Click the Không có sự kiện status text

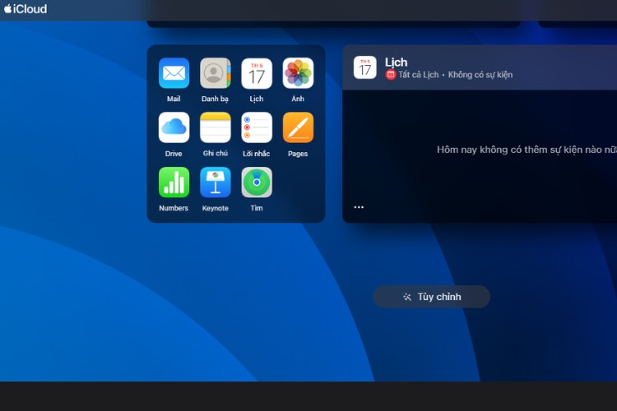(480, 75)
